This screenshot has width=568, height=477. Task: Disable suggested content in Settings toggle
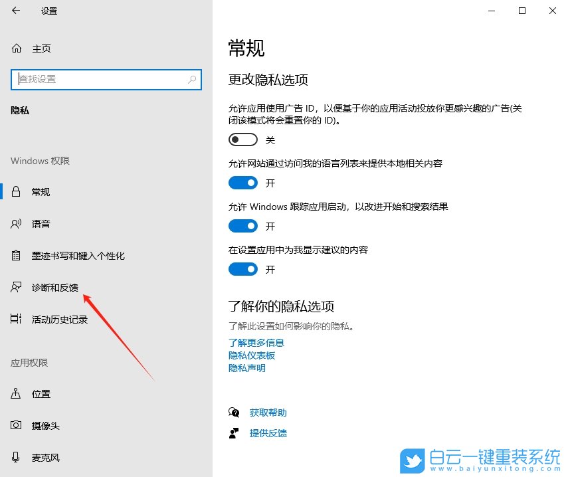coord(242,269)
